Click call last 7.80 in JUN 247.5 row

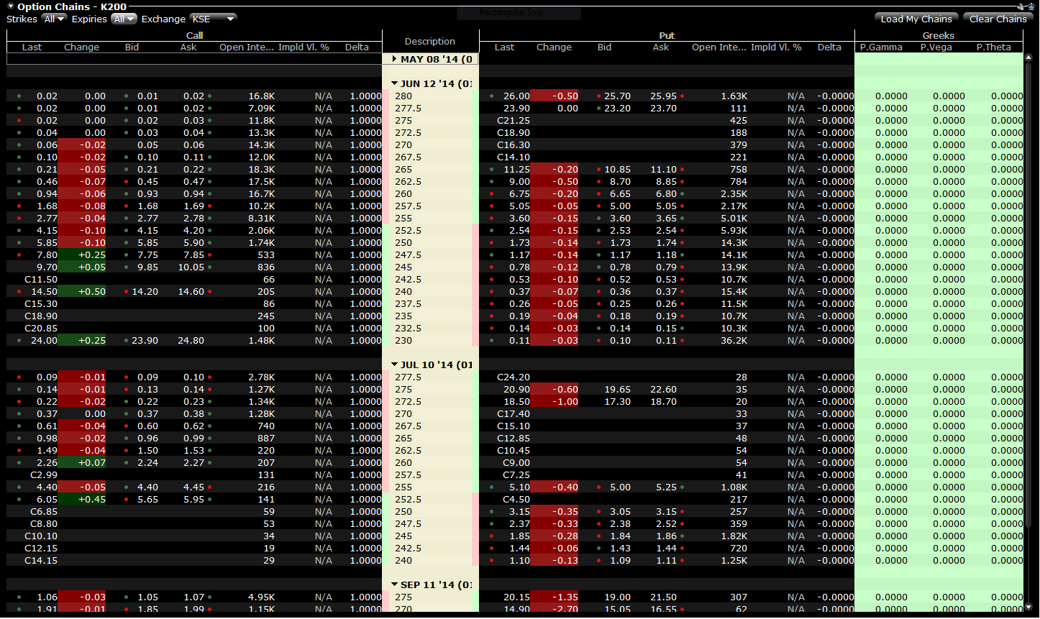pos(47,255)
